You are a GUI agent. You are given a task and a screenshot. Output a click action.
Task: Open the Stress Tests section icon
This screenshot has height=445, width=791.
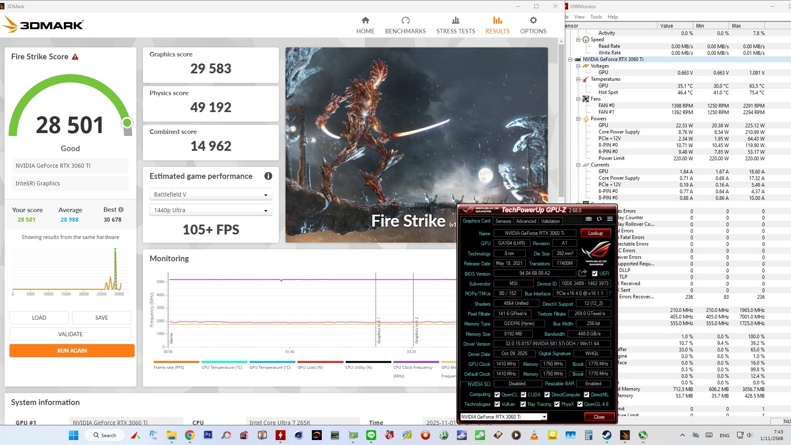(x=455, y=21)
